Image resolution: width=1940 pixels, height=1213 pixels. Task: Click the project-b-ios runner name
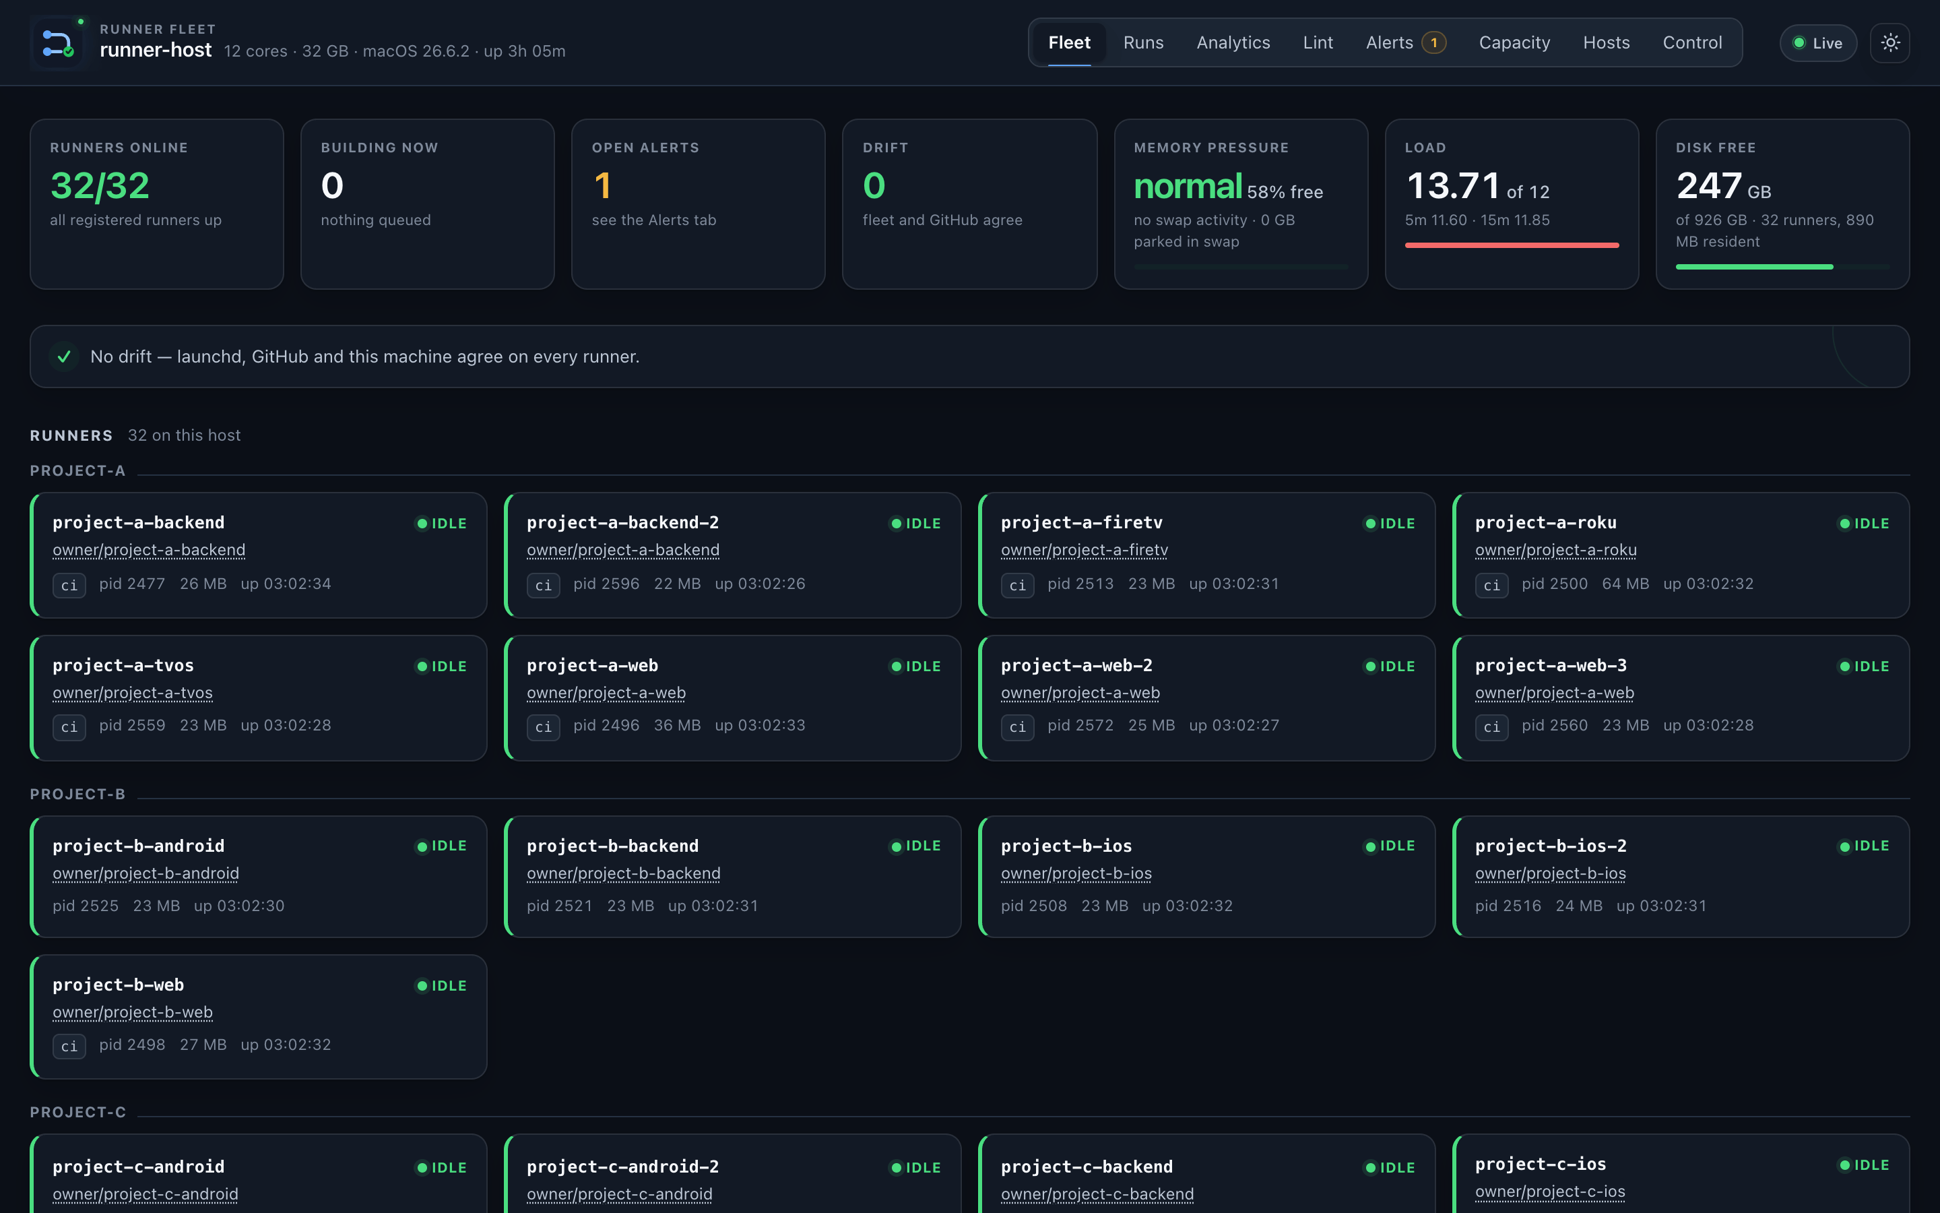(1066, 846)
